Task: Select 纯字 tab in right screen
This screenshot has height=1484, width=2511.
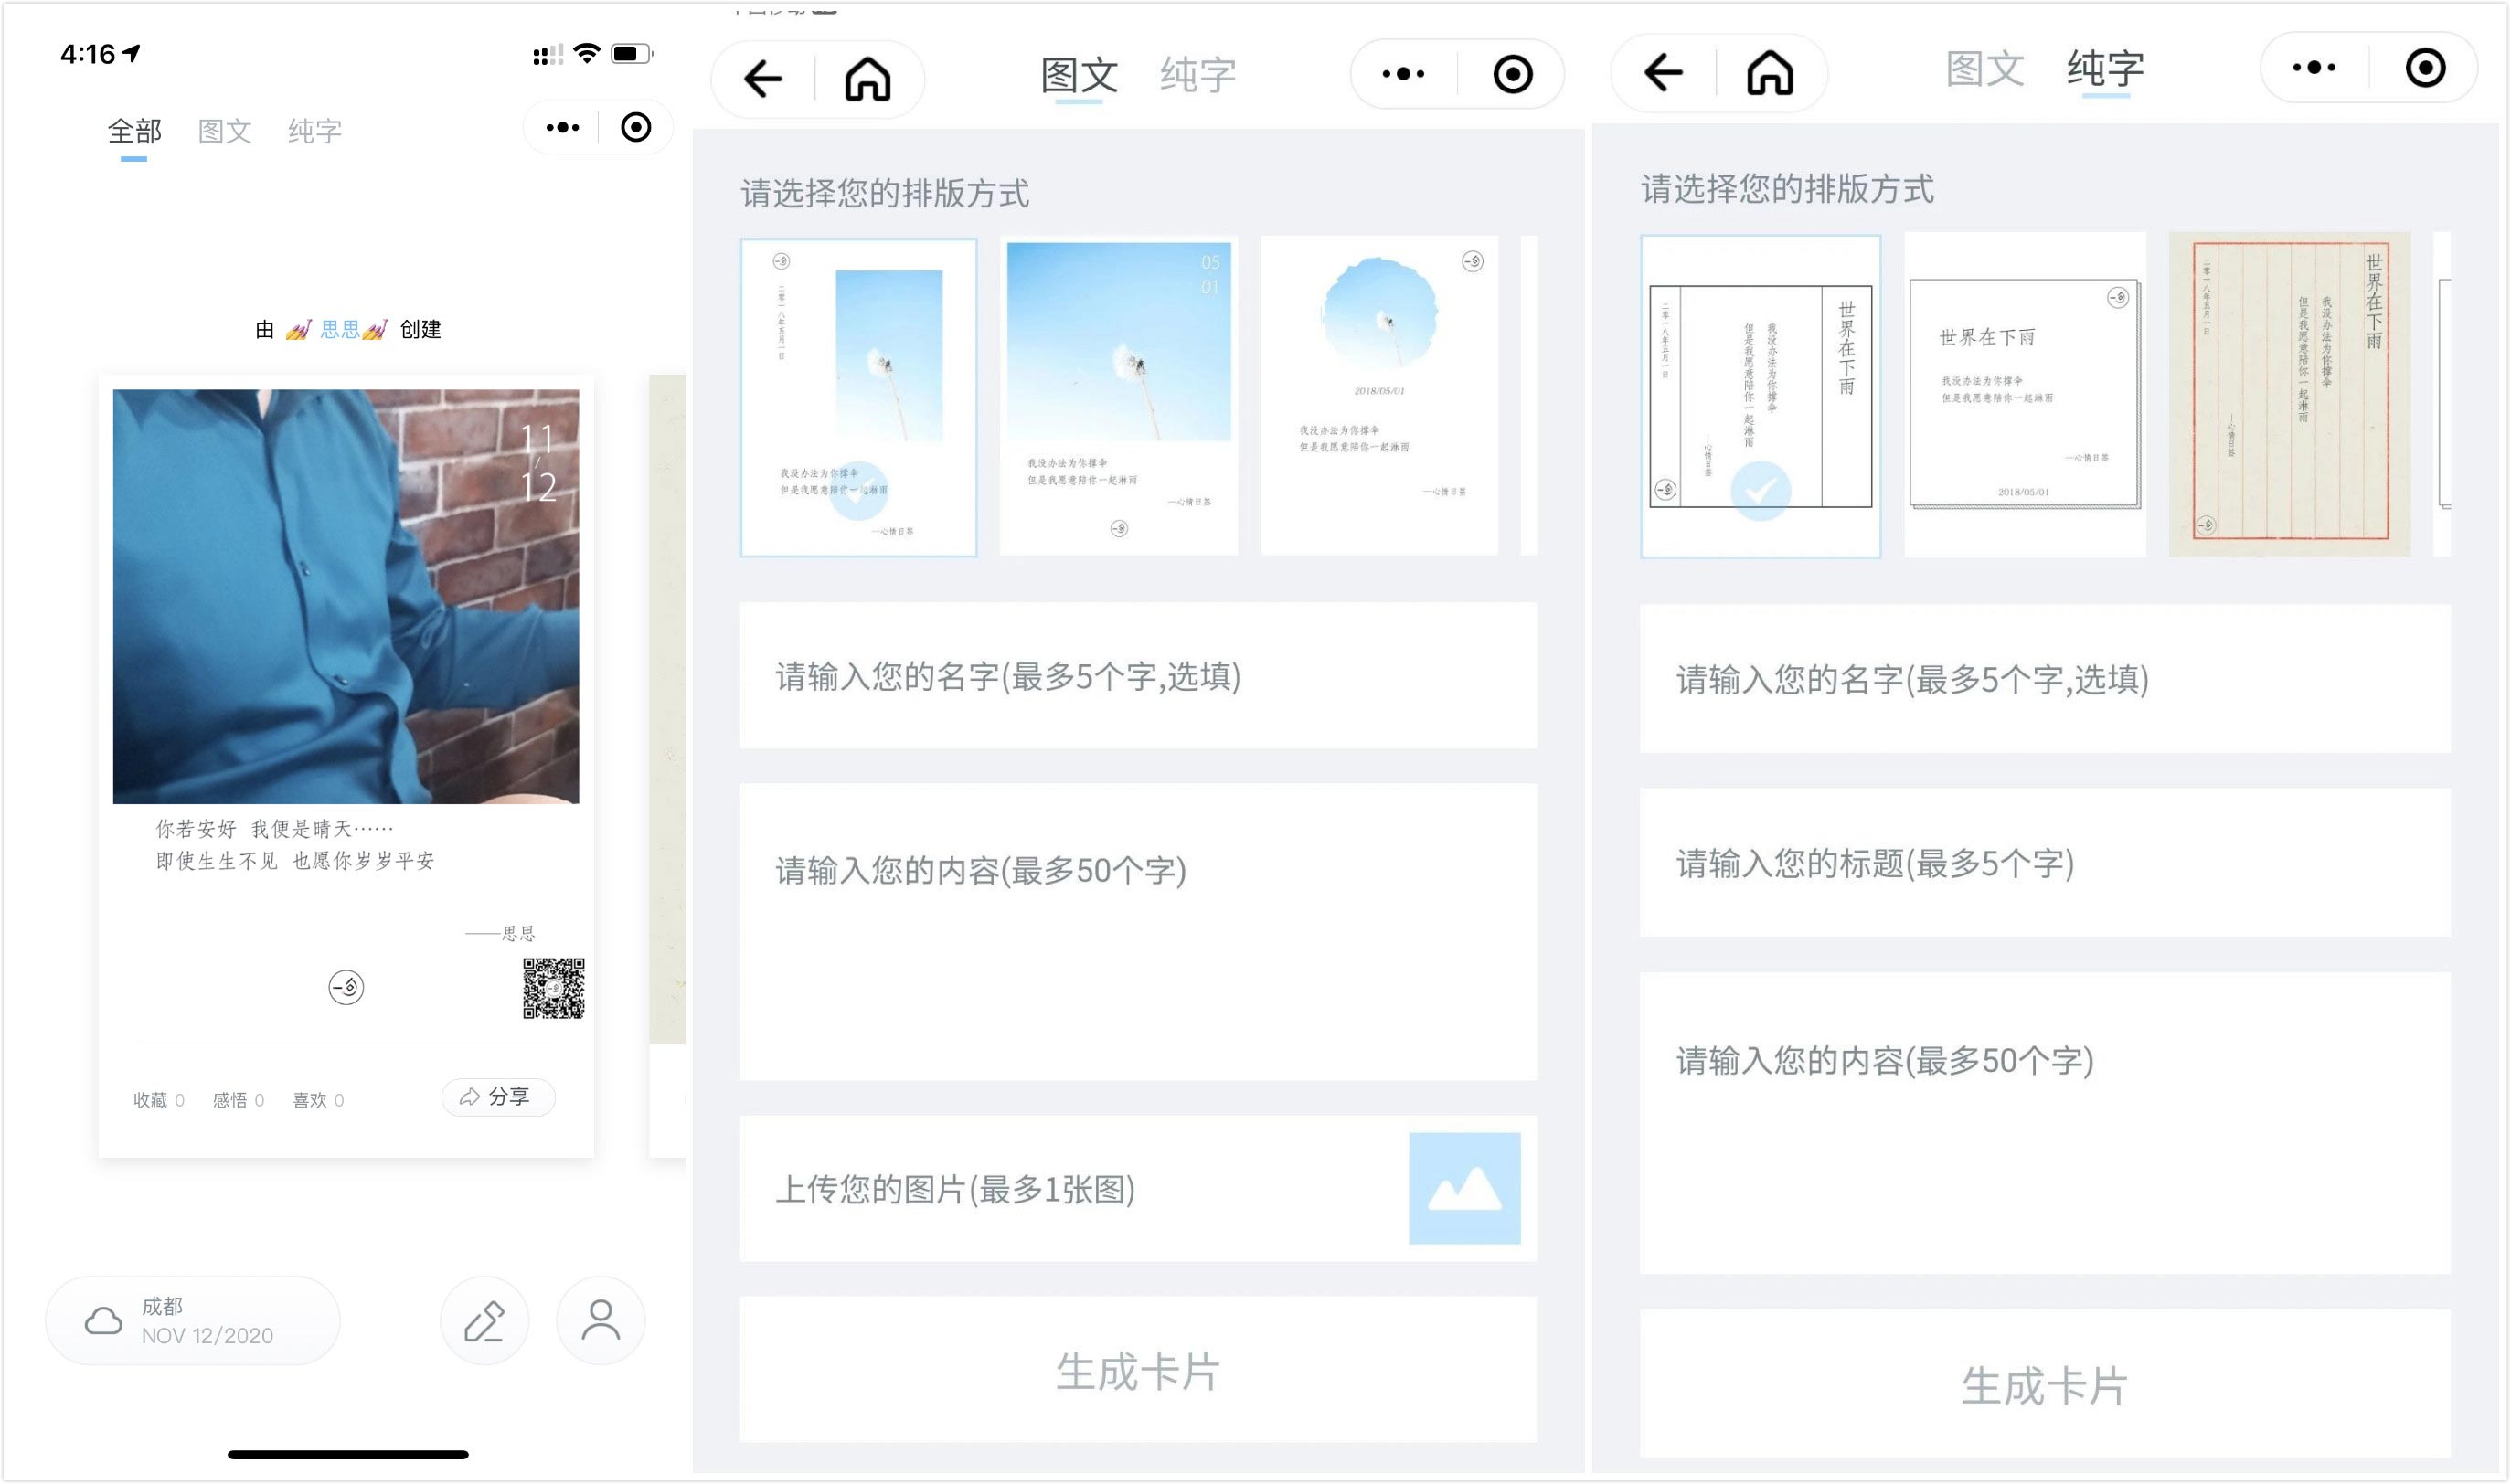Action: (x=2105, y=69)
